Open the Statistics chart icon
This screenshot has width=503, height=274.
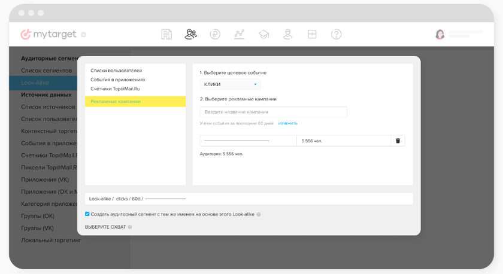[x=240, y=35]
